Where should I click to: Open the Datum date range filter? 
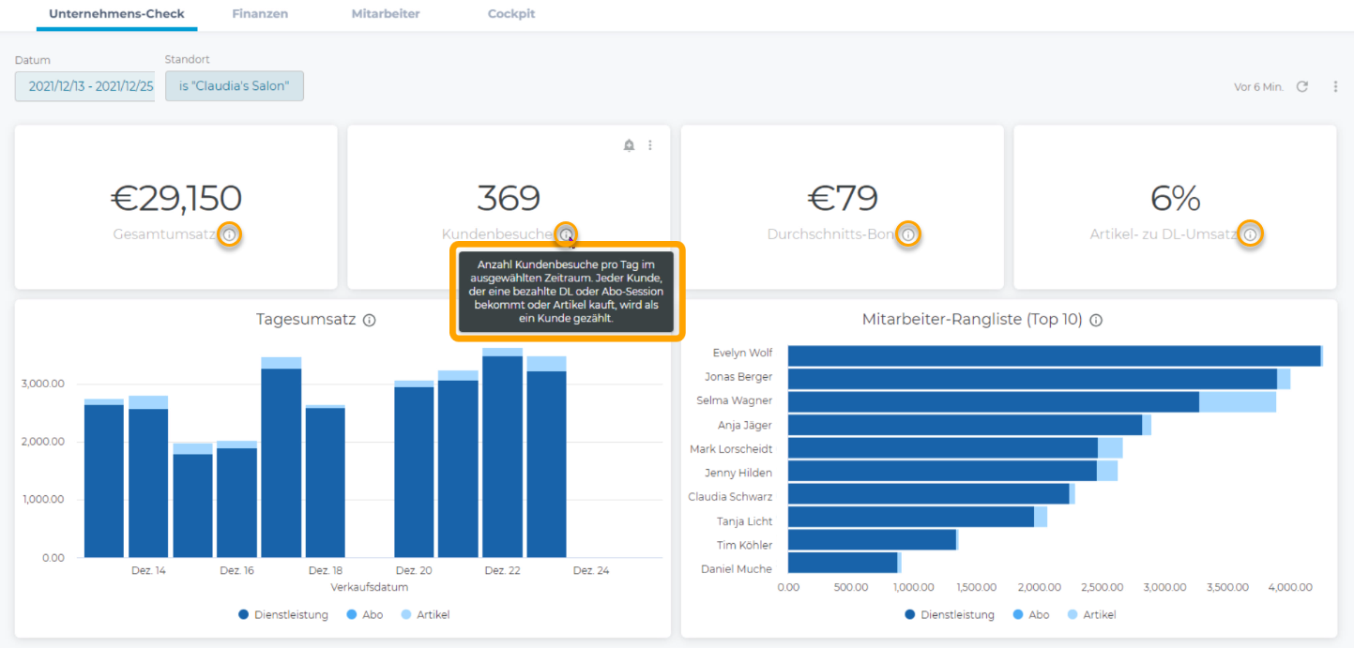84,86
